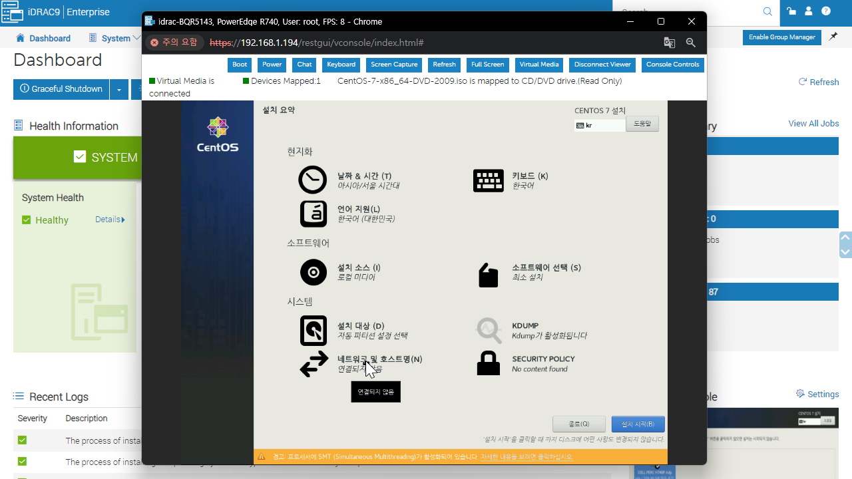Viewport: 852px width, 479px height.
Task: Click Screen Capture in console toolbar
Action: (x=394, y=65)
